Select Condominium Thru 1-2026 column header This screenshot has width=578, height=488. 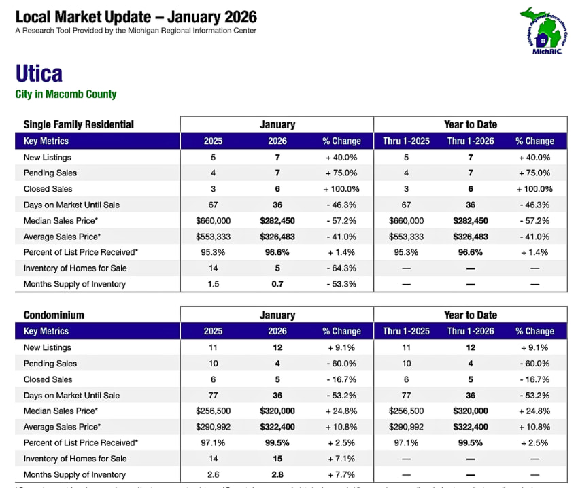pyautogui.click(x=471, y=332)
